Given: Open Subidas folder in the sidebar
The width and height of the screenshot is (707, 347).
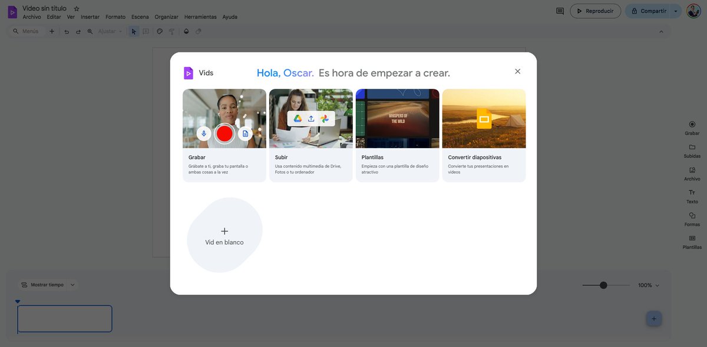Looking at the screenshot, I should pos(692,151).
